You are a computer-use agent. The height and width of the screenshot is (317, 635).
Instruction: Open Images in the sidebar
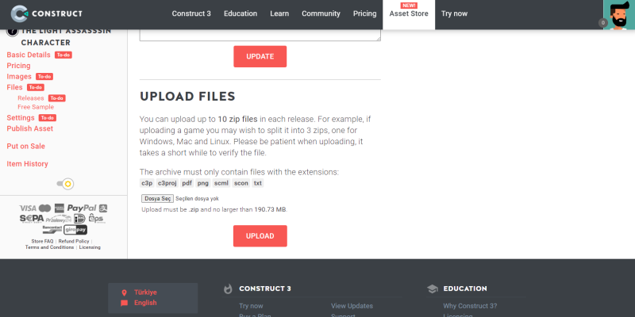point(19,76)
